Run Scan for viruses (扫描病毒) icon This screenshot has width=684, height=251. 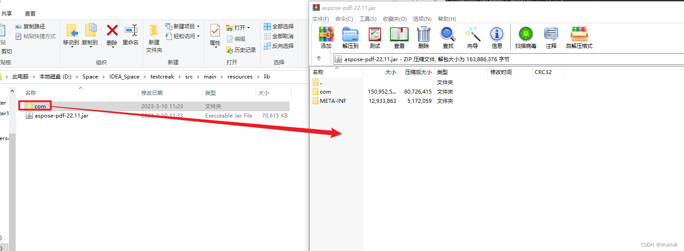[526, 37]
